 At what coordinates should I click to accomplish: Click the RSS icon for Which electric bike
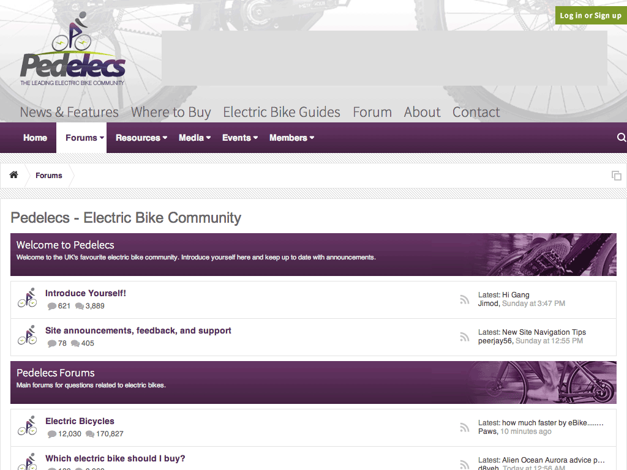(465, 464)
